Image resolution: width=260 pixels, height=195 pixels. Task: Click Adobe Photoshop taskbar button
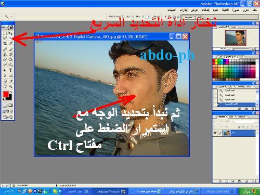110,191
